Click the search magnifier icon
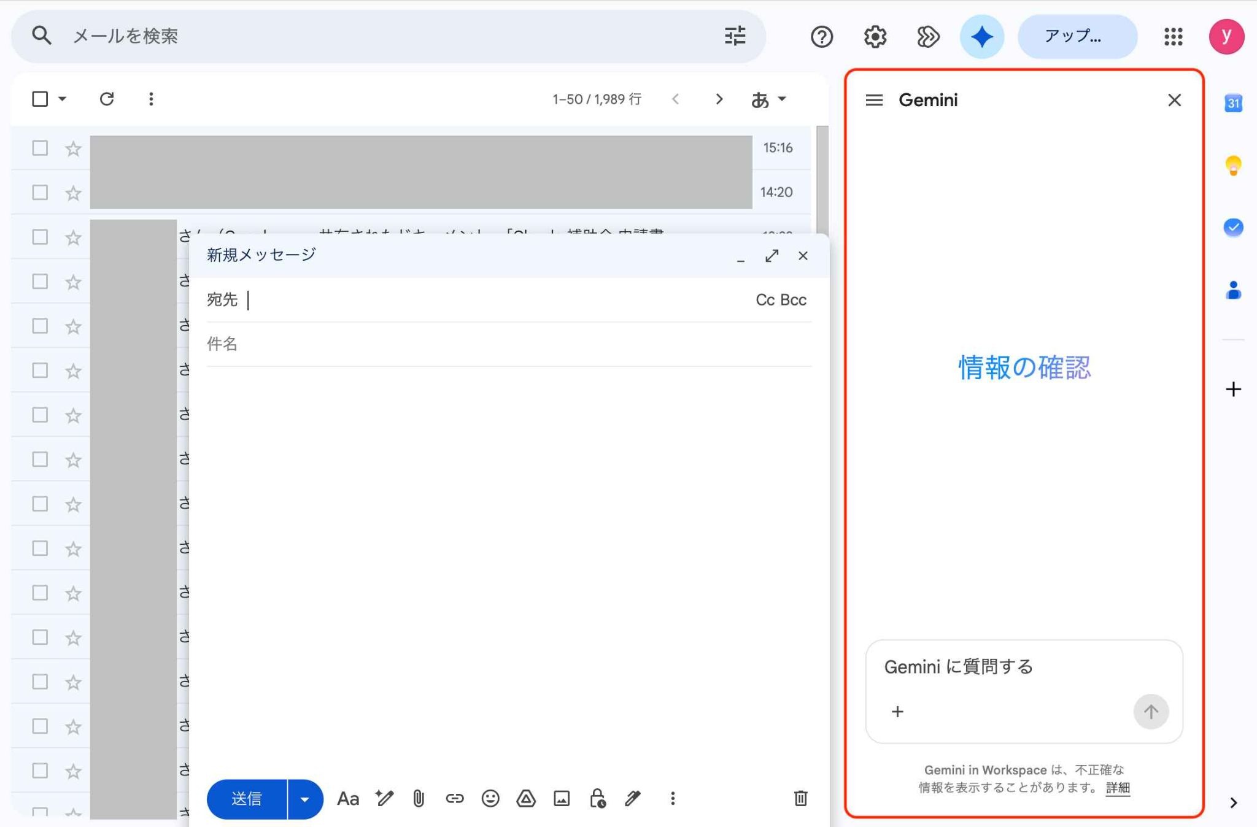The height and width of the screenshot is (827, 1257). pyautogui.click(x=41, y=36)
